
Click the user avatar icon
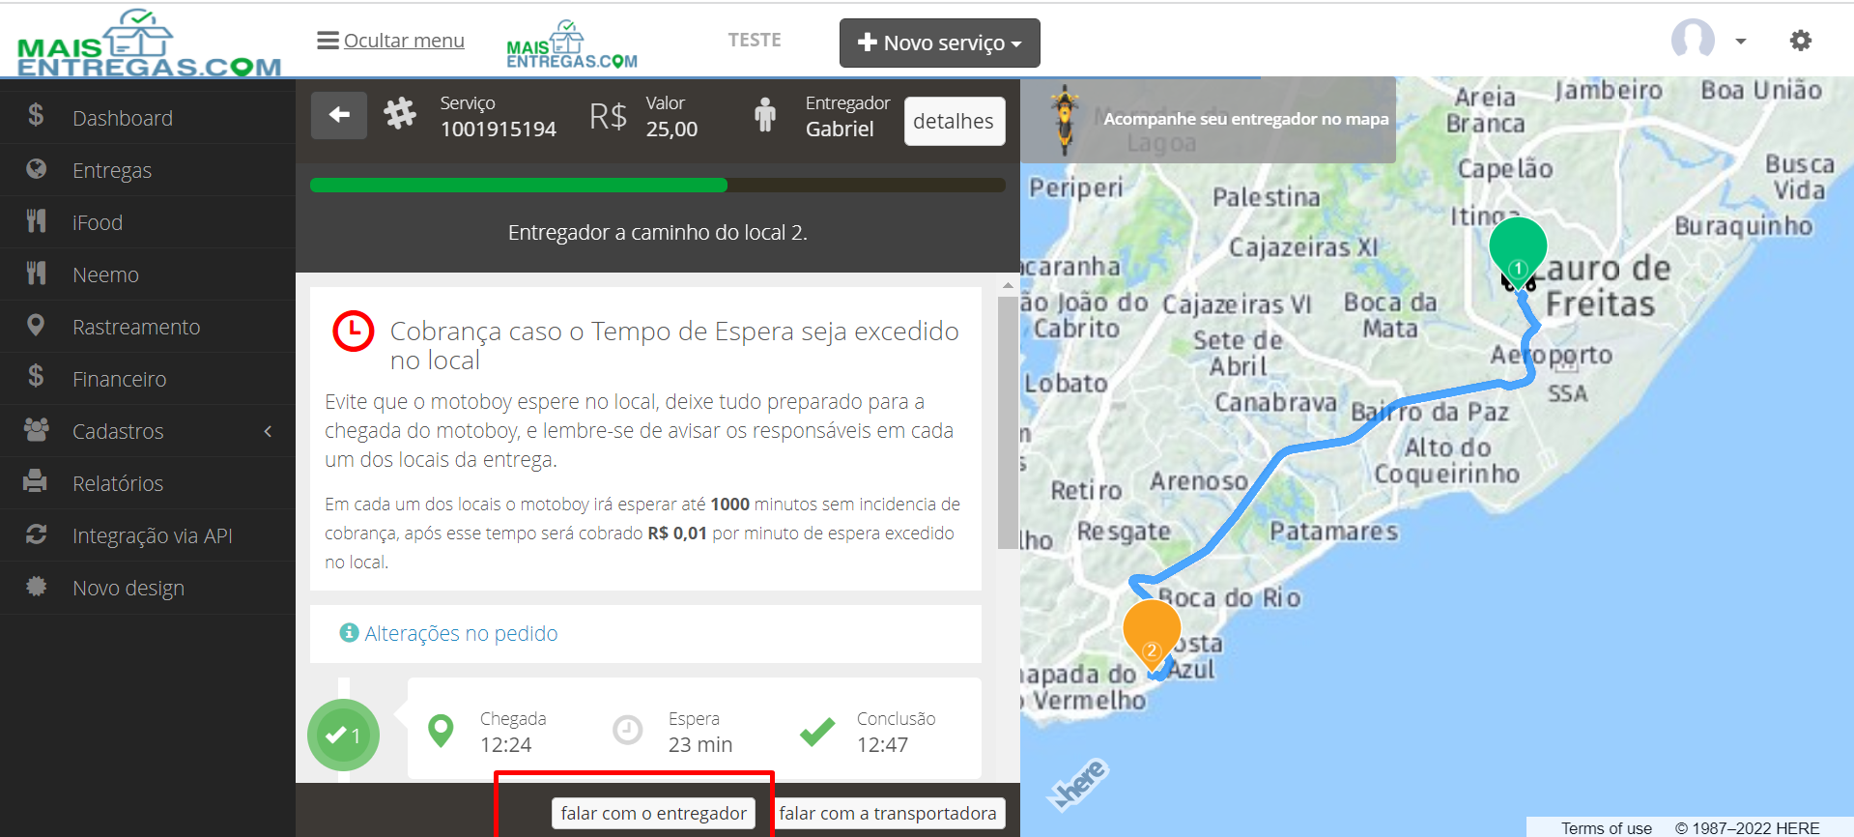tap(1693, 40)
